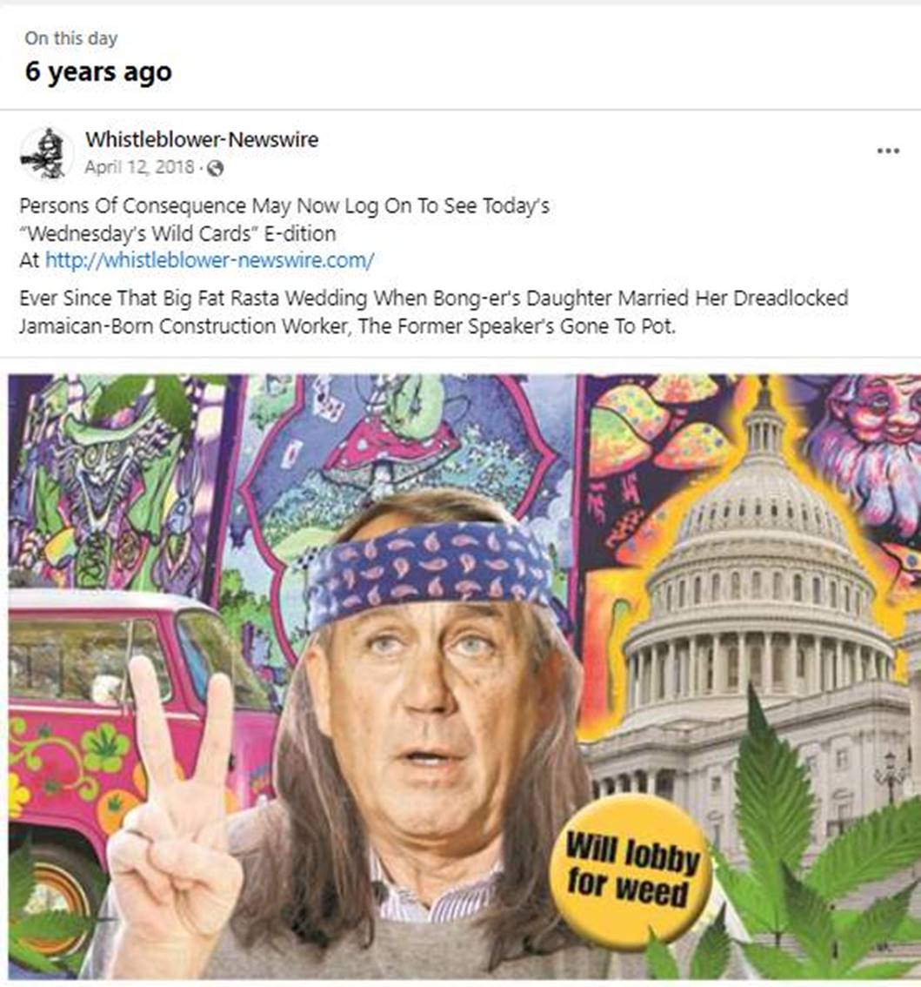Click the '6 years ago' memory heading
The width and height of the screenshot is (921, 987).
(99, 71)
